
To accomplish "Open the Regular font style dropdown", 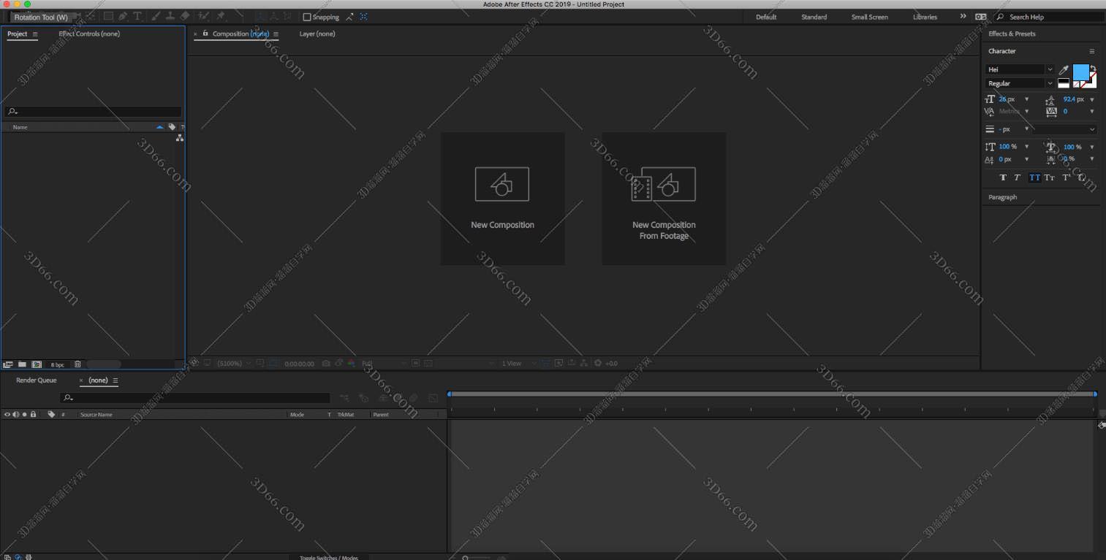I will (1020, 83).
